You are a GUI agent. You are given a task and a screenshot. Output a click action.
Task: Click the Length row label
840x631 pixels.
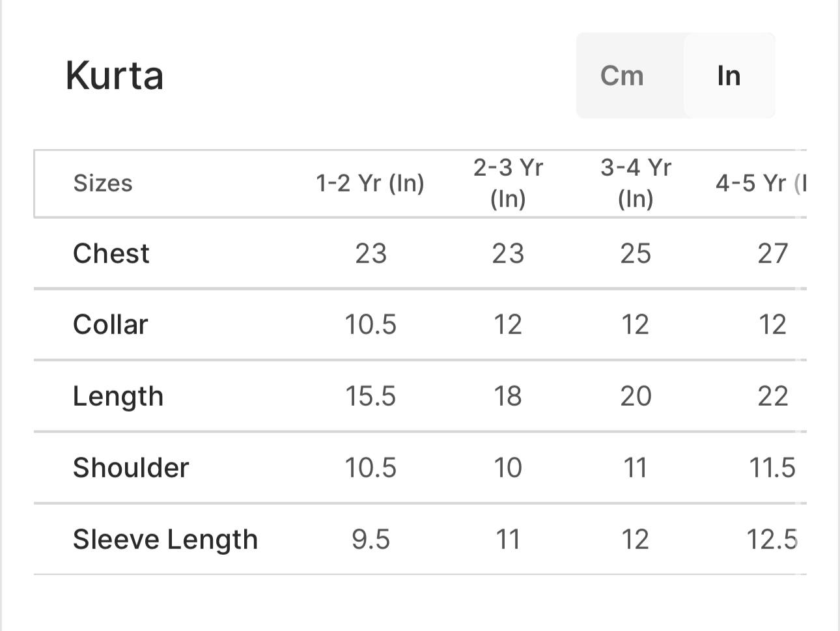tap(118, 396)
